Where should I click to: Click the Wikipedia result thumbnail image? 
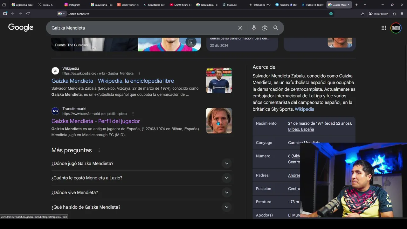coord(219,80)
